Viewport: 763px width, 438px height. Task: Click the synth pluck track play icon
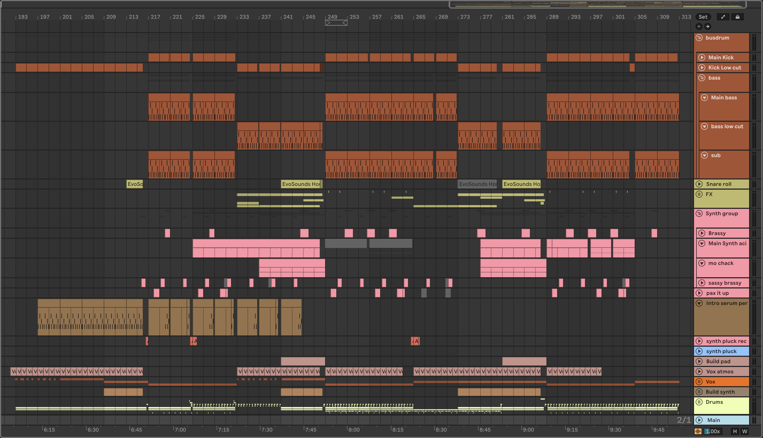tap(699, 351)
